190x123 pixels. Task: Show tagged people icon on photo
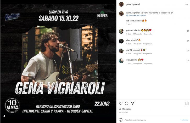click(x=4, y=116)
